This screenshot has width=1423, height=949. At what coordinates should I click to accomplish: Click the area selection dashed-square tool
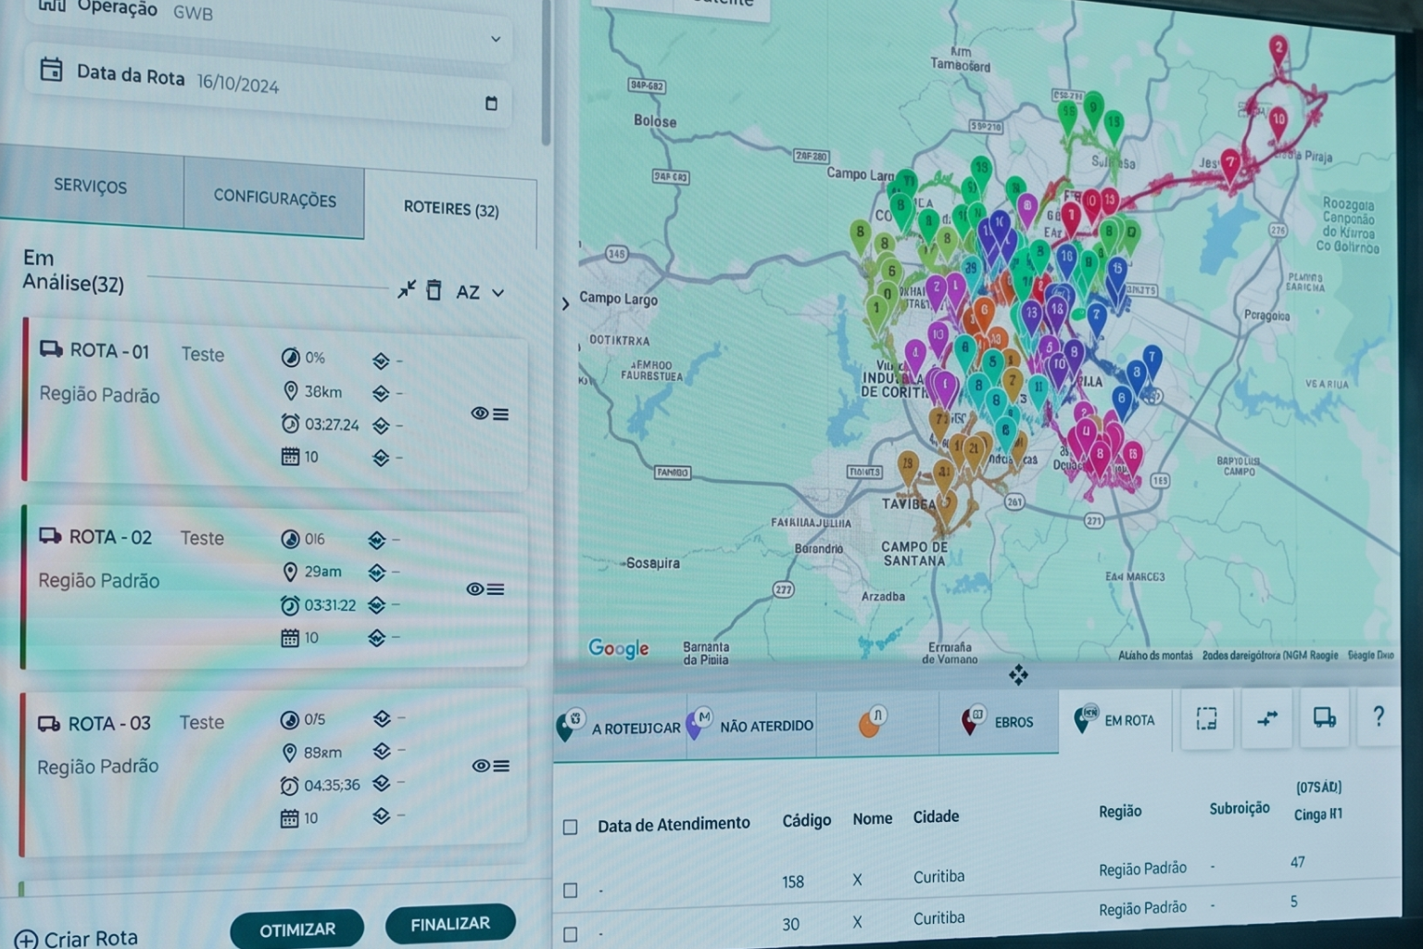coord(1205,718)
